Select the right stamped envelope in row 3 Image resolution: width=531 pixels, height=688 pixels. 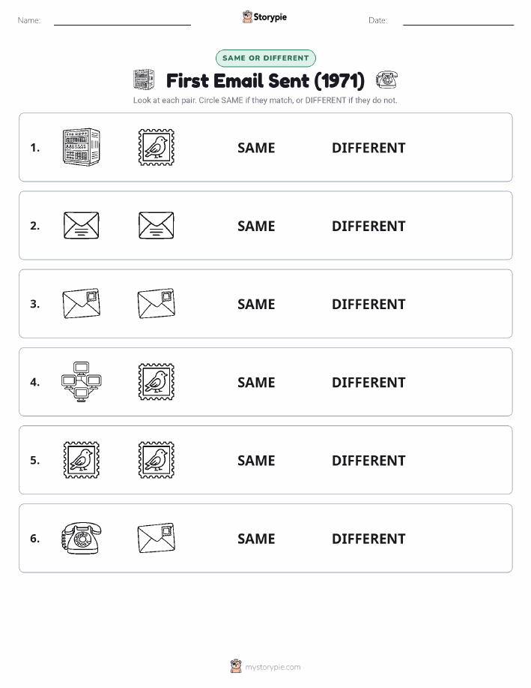[x=157, y=303]
